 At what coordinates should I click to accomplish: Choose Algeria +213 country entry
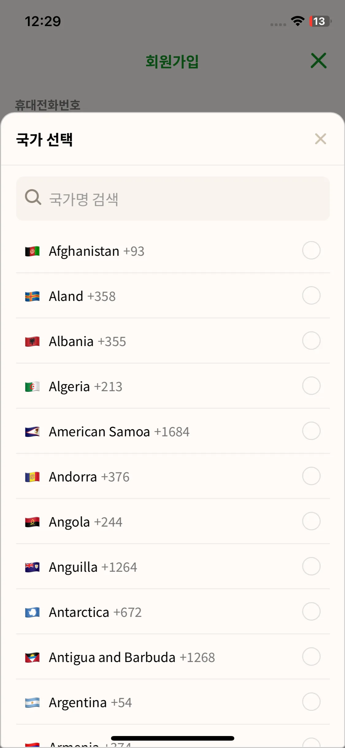coord(86,387)
